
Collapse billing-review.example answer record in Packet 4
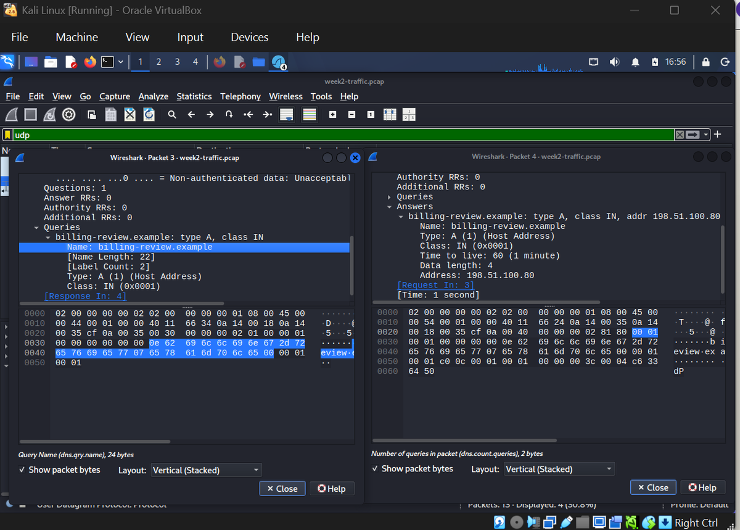click(401, 217)
